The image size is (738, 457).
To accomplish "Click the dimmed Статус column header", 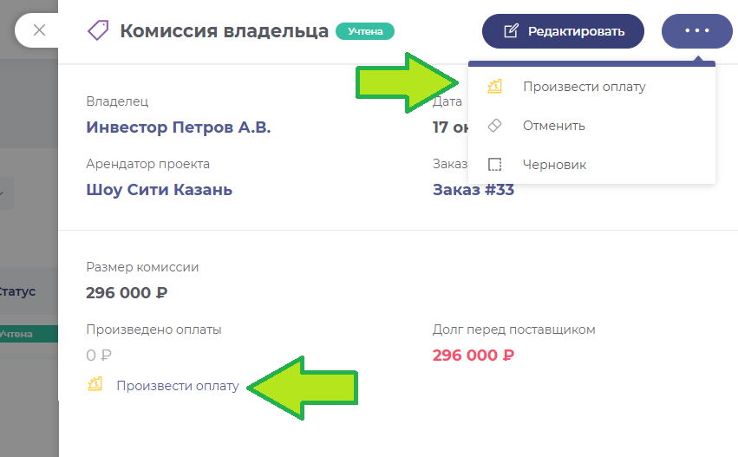I will coord(17,291).
